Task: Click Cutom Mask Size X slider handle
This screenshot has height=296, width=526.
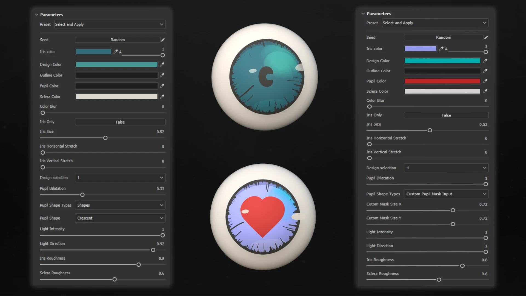Action: (x=453, y=210)
